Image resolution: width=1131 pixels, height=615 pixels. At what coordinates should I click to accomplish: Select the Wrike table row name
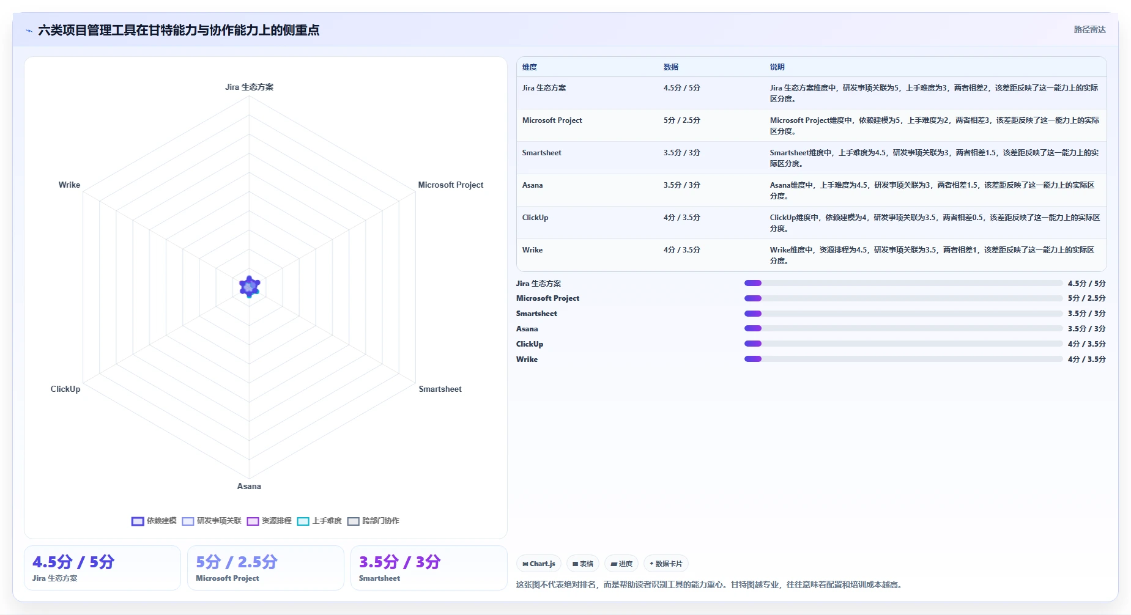pyautogui.click(x=533, y=250)
